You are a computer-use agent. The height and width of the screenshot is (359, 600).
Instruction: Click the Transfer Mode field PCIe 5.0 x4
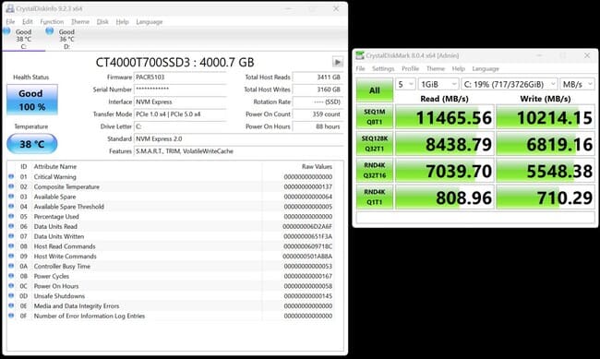[x=180, y=114]
